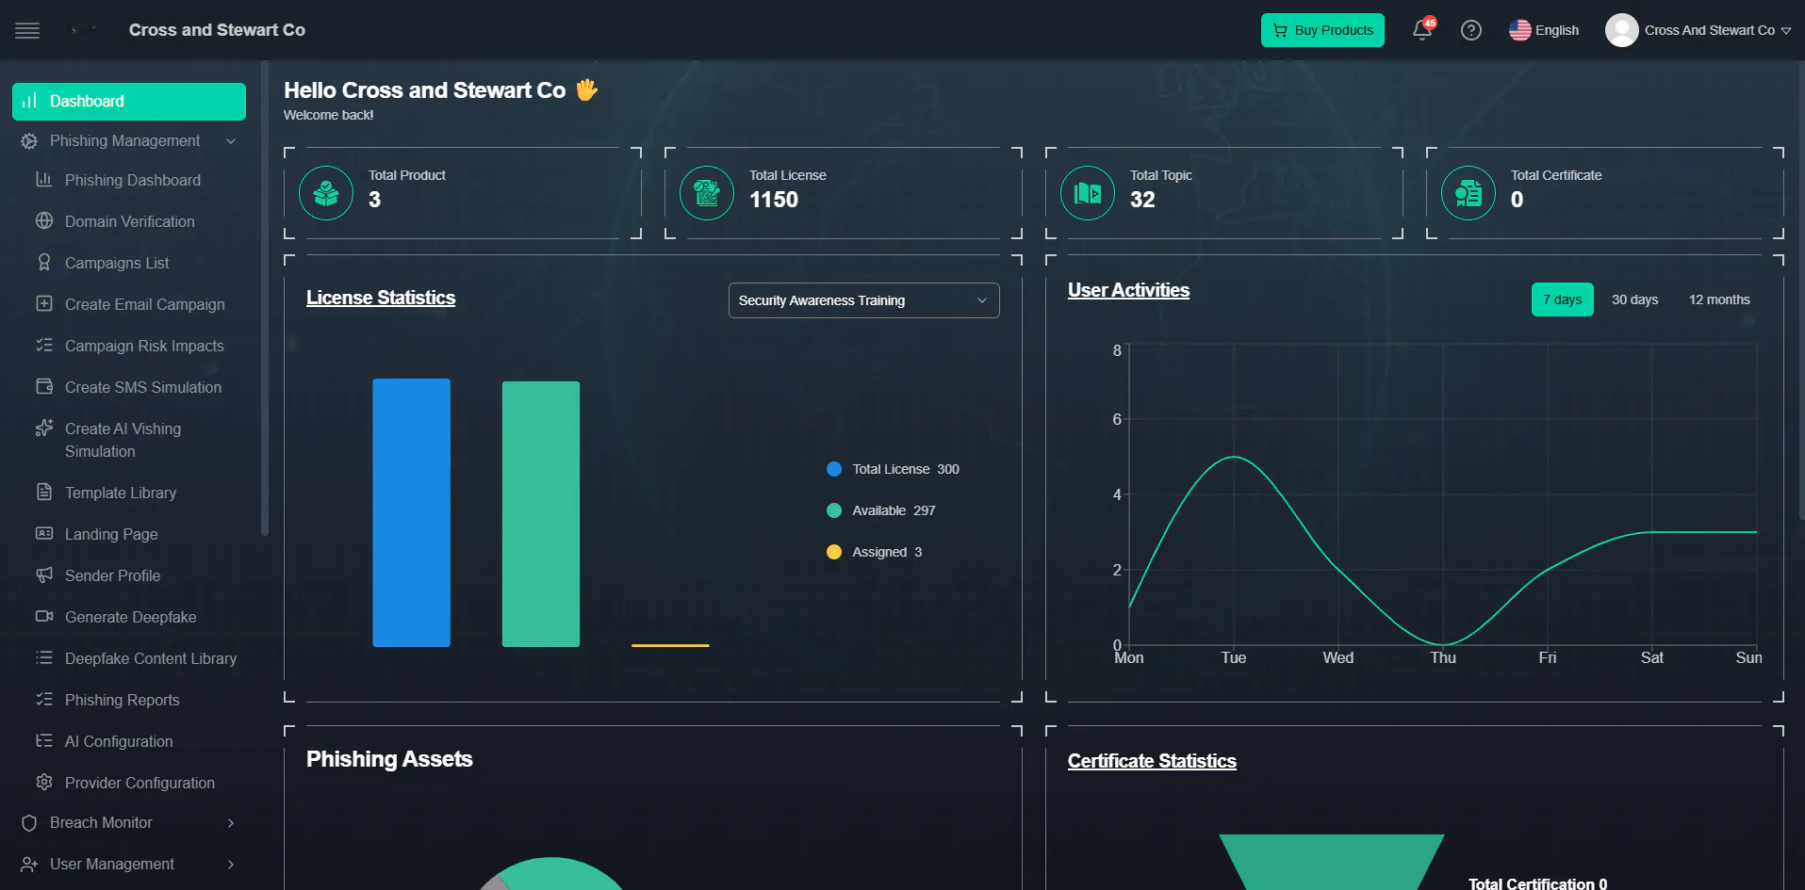Click the Total Product box icon
Viewport: 1805px width, 890px height.
[326, 193]
